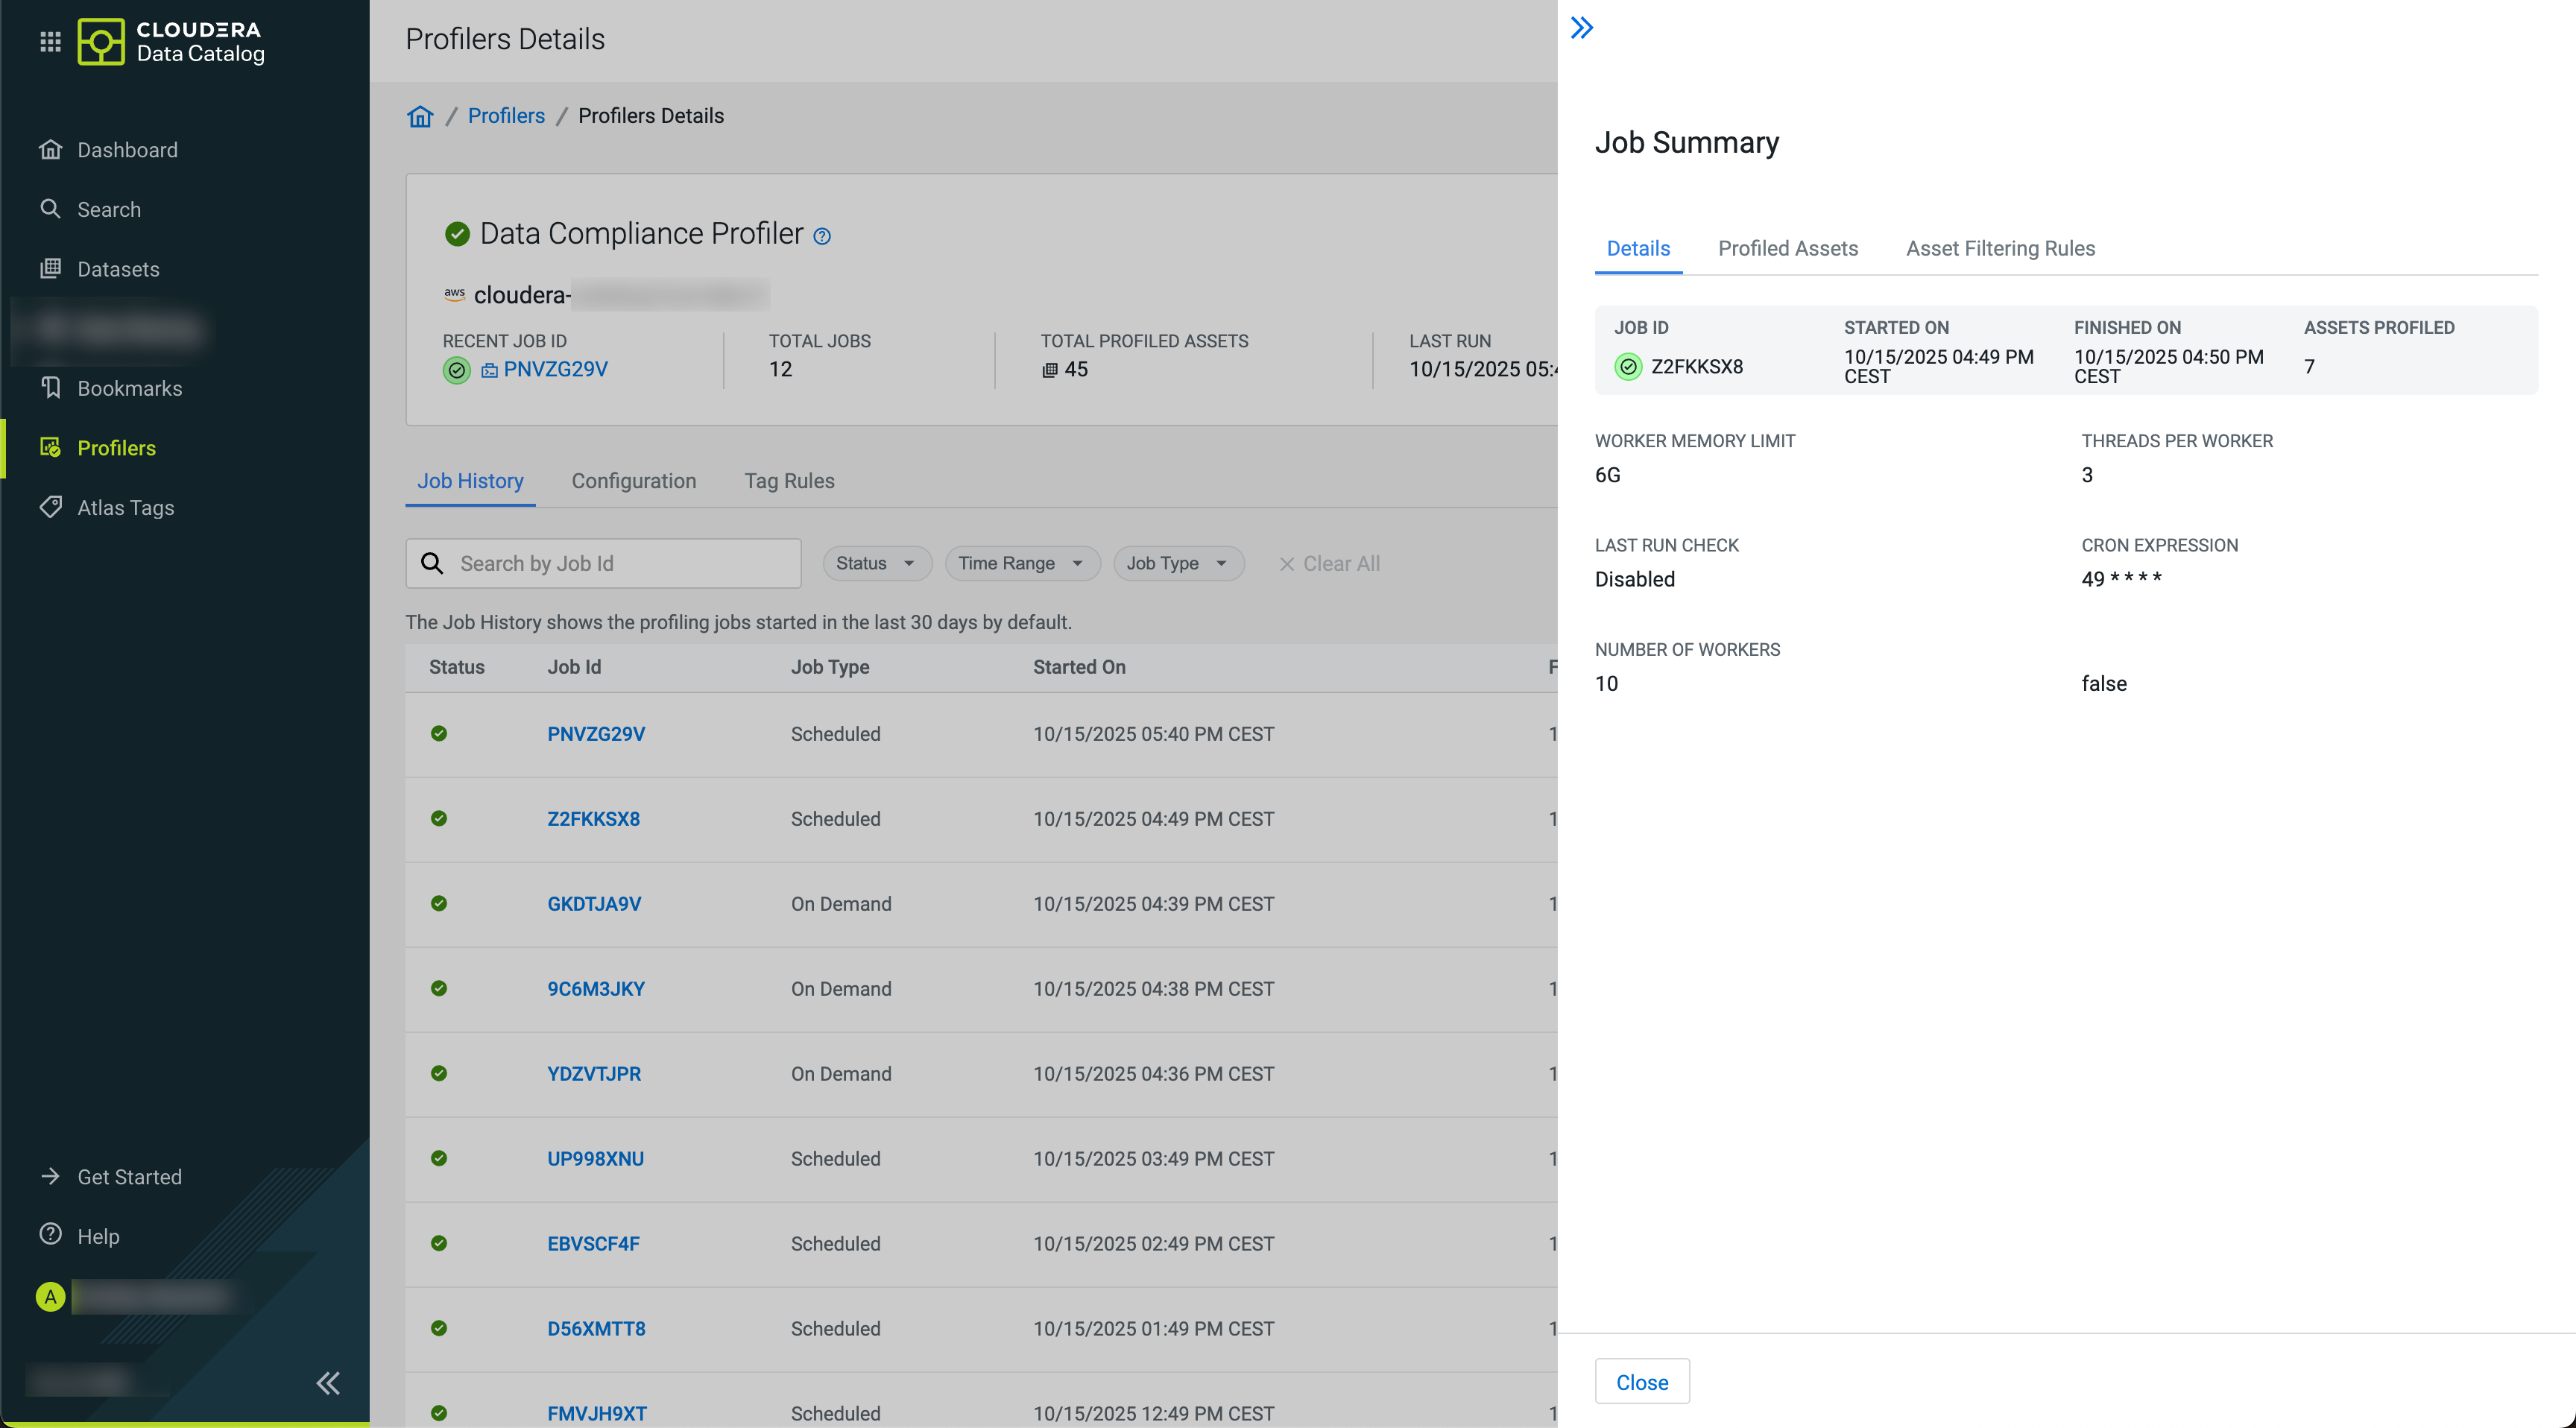Open job GKDTJA9V link
This screenshot has height=1428, width=2576.
tap(594, 904)
